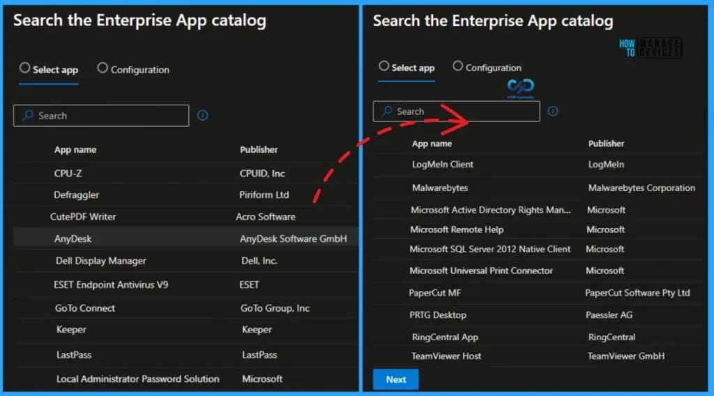Select Microsoft SQL Server 2012 Native Client
The width and height of the screenshot is (714, 396).
point(489,250)
